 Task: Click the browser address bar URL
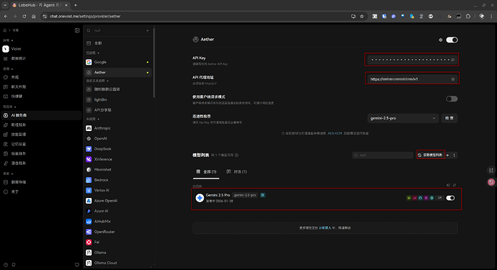point(85,16)
